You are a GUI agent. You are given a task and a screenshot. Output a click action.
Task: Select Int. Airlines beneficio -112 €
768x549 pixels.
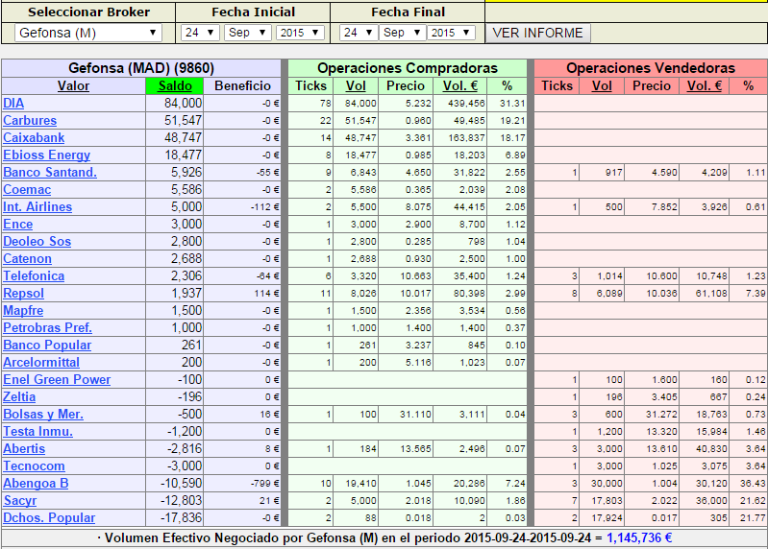(264, 207)
